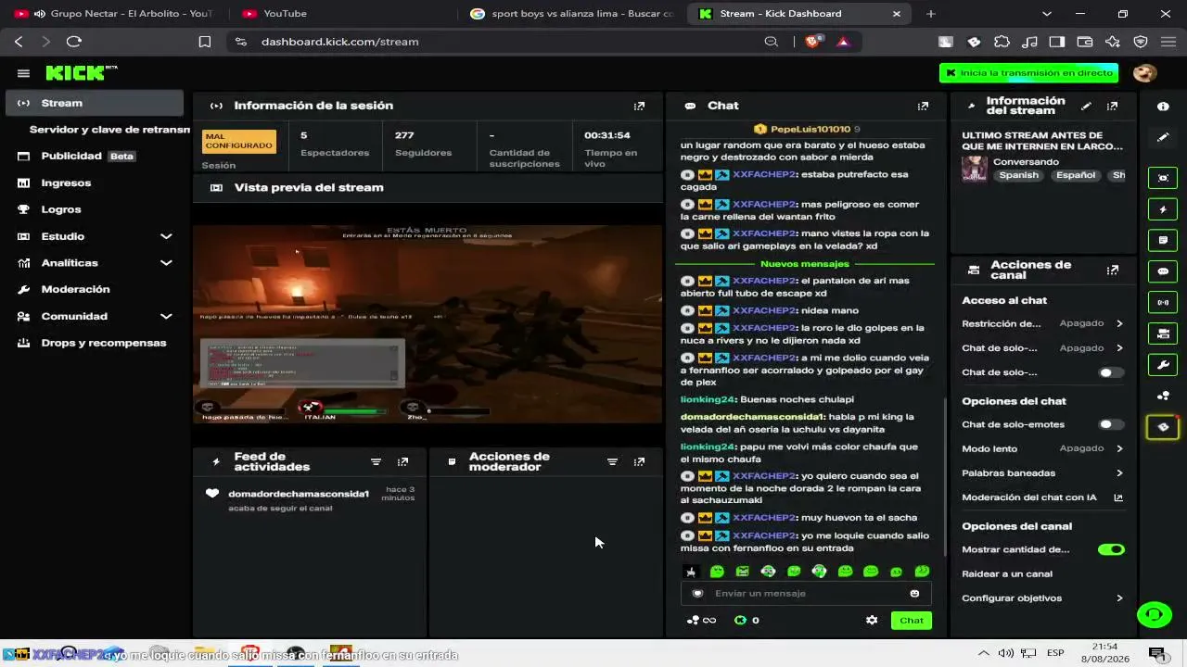Go to Ingresos section
Screen dimensions: 1187x667
(x=95, y=182)
